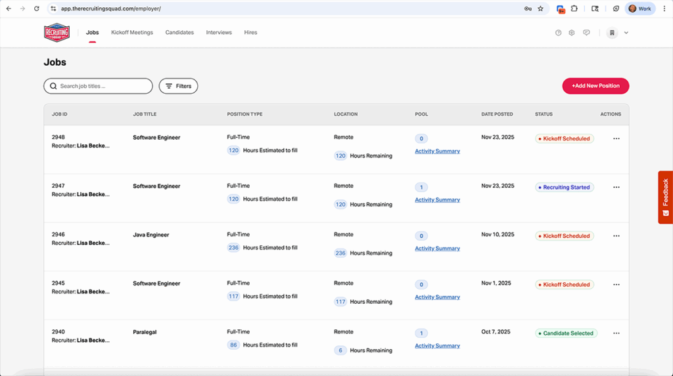Open three-dot actions for Paralegal job 2940
The height and width of the screenshot is (376, 673).
click(x=616, y=333)
